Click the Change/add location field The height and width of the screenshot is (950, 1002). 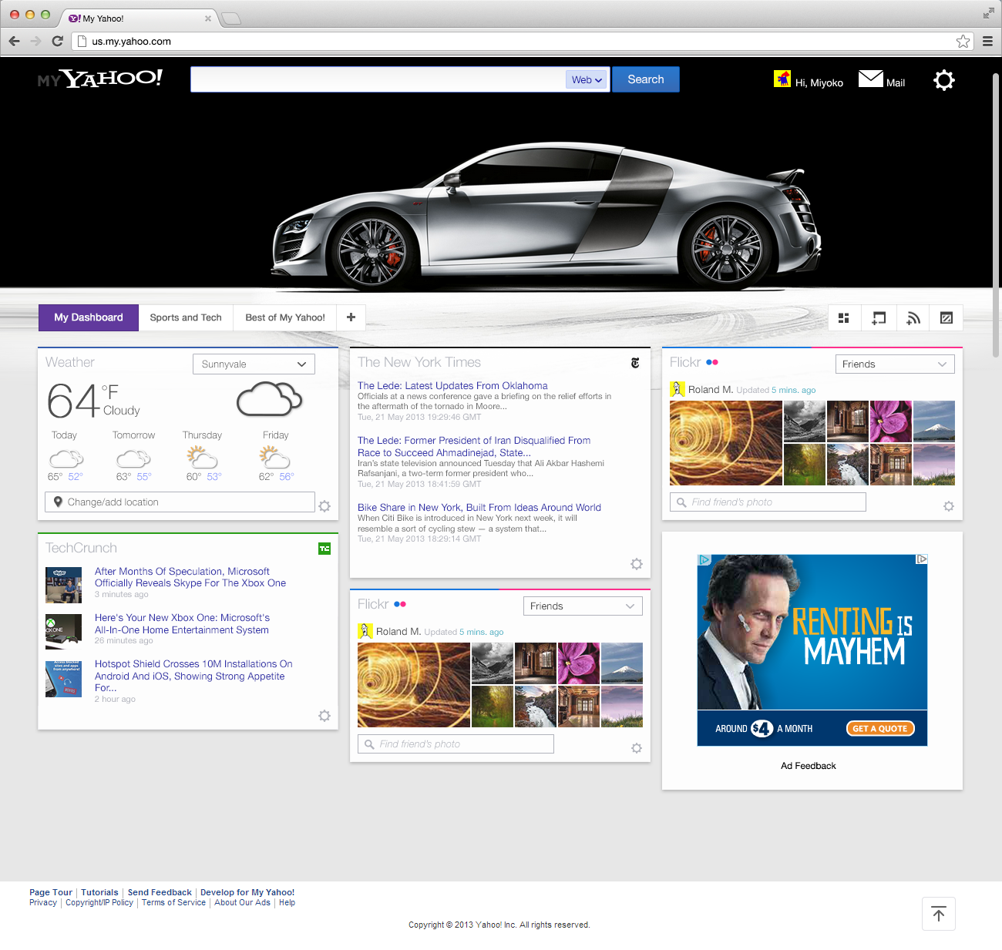(180, 502)
